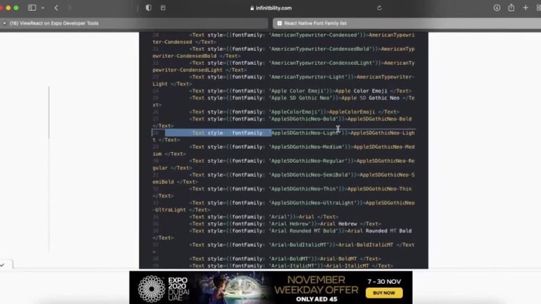The image size is (541, 304).
Task: Click the 'Arial-BoldItalicMT' code line
Action: (x=283, y=248)
